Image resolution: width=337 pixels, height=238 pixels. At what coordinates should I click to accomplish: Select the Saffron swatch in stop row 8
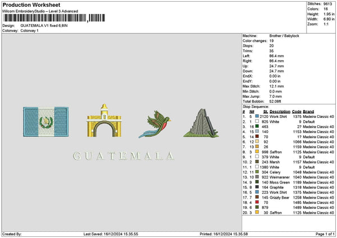pyautogui.click(x=257, y=152)
